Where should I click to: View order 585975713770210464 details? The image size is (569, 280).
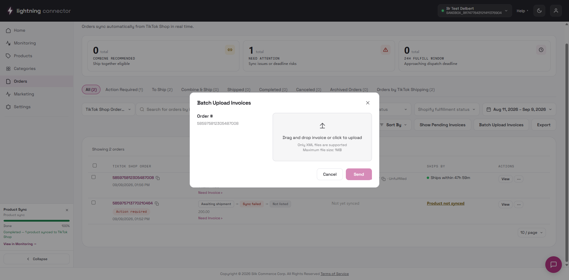[505, 204]
